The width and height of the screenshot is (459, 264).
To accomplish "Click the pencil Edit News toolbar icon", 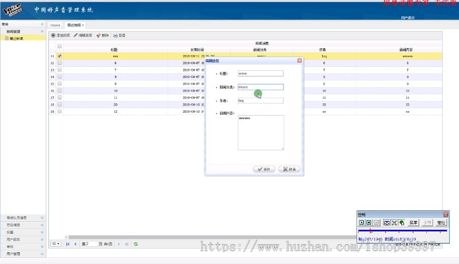I will [x=75, y=35].
